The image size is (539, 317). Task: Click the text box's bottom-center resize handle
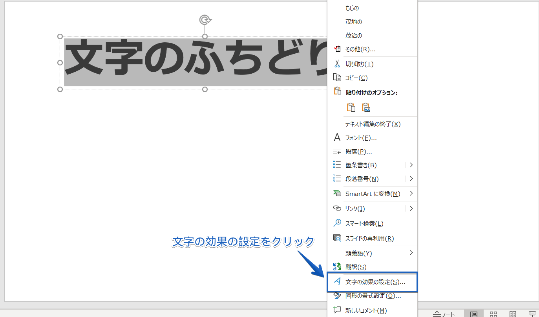tap(205, 89)
